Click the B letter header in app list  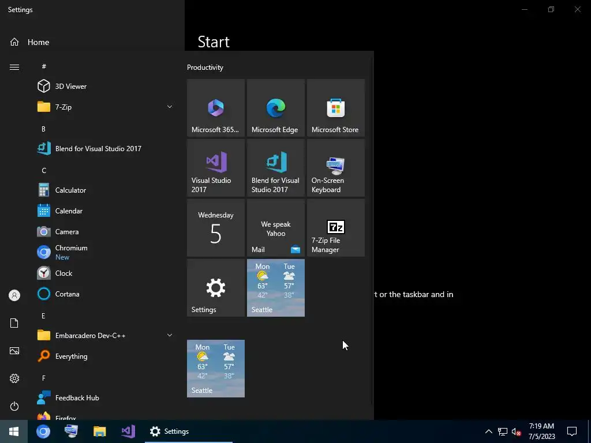43,129
